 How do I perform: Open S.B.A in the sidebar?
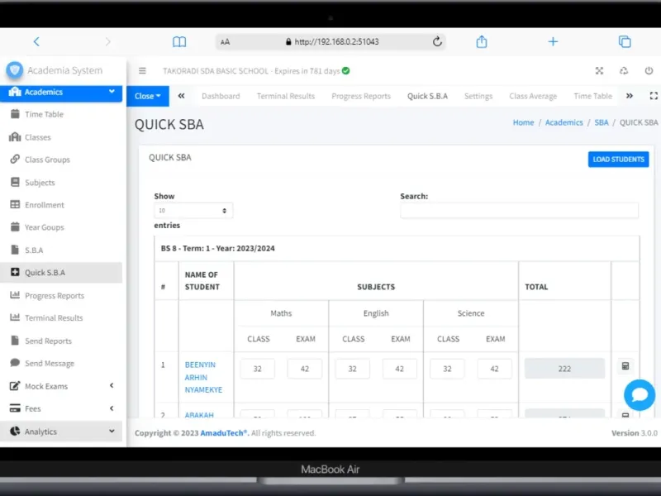(x=61, y=250)
